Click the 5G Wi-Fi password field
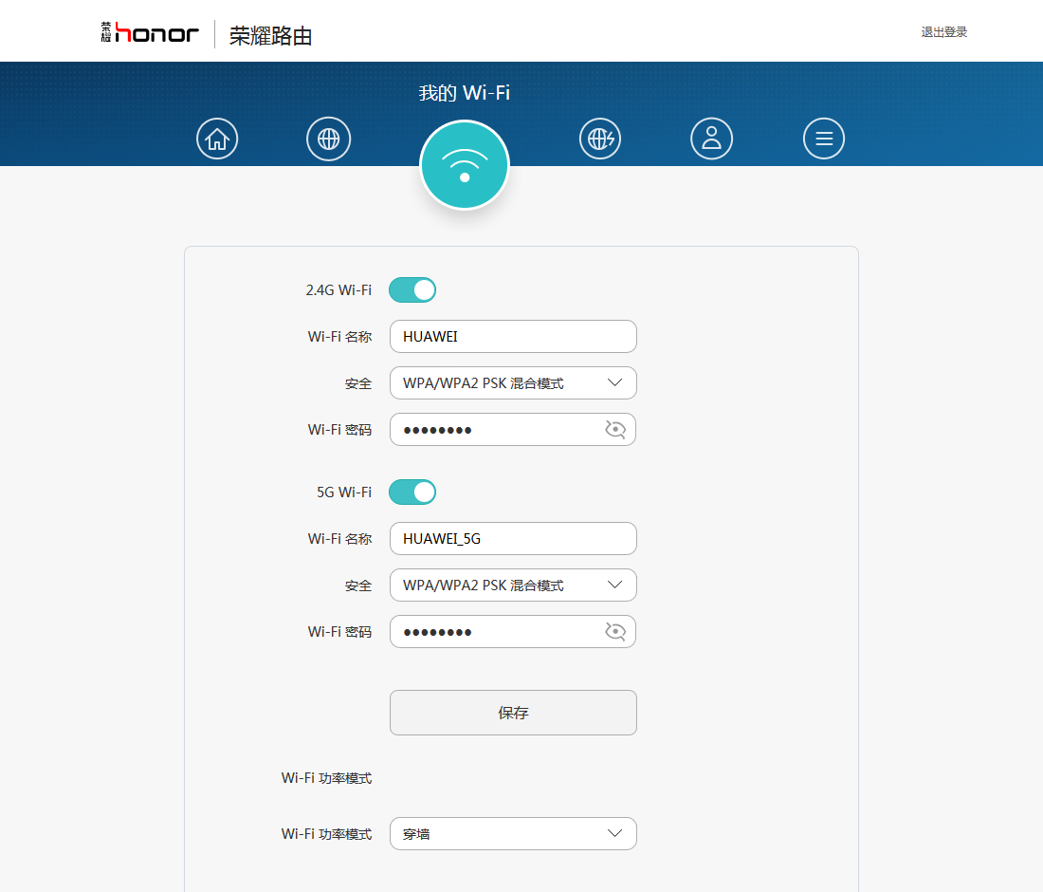 [513, 631]
